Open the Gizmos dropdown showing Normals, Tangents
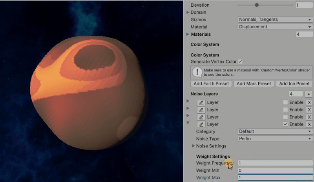This screenshot has height=182, width=314. point(275,20)
